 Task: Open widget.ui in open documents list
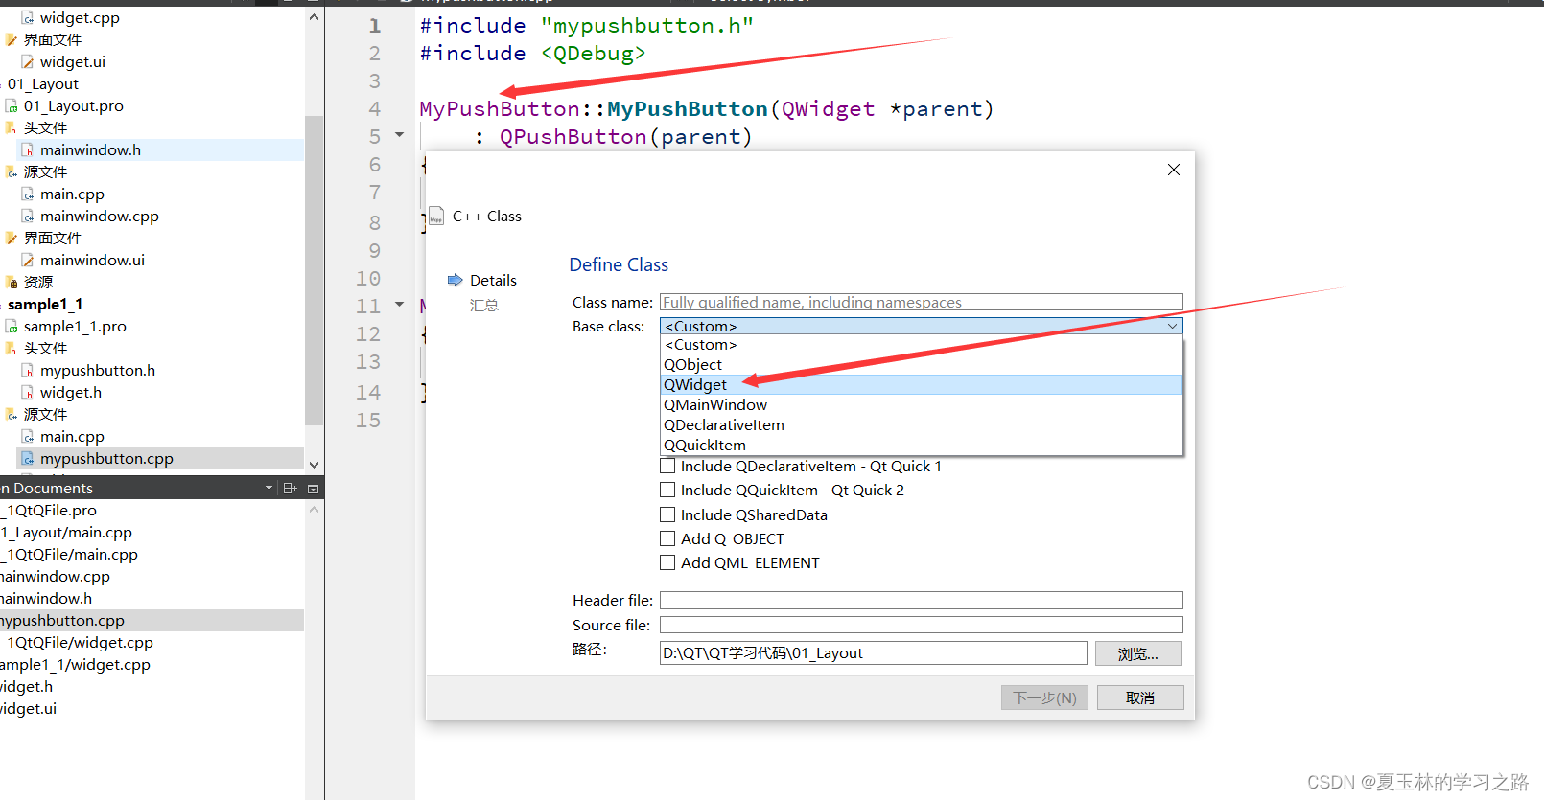click(29, 709)
